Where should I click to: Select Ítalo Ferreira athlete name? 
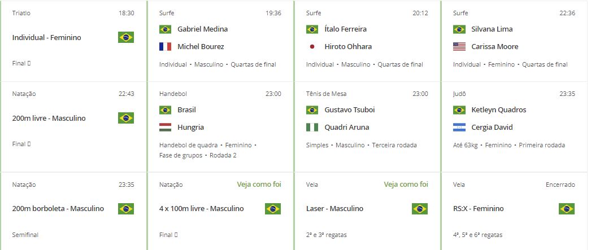tap(345, 29)
